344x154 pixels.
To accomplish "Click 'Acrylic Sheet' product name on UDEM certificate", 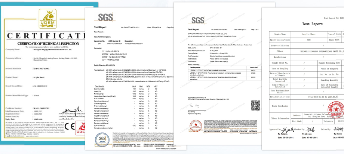I will 39,77.
